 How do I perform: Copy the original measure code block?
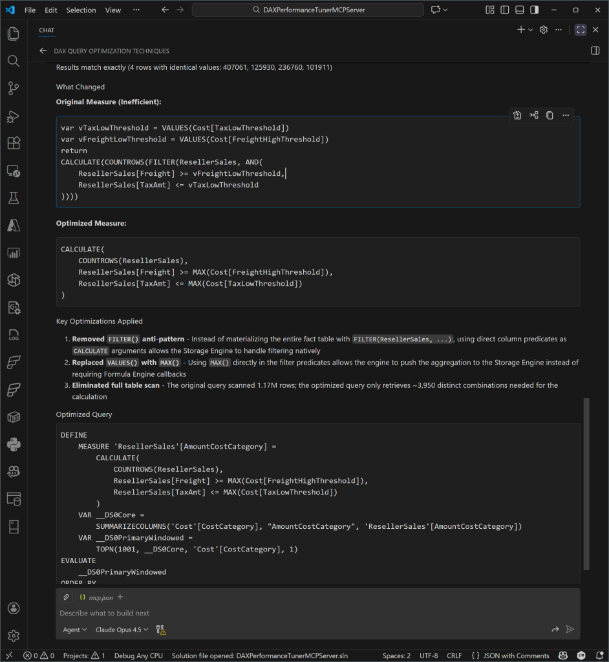550,115
